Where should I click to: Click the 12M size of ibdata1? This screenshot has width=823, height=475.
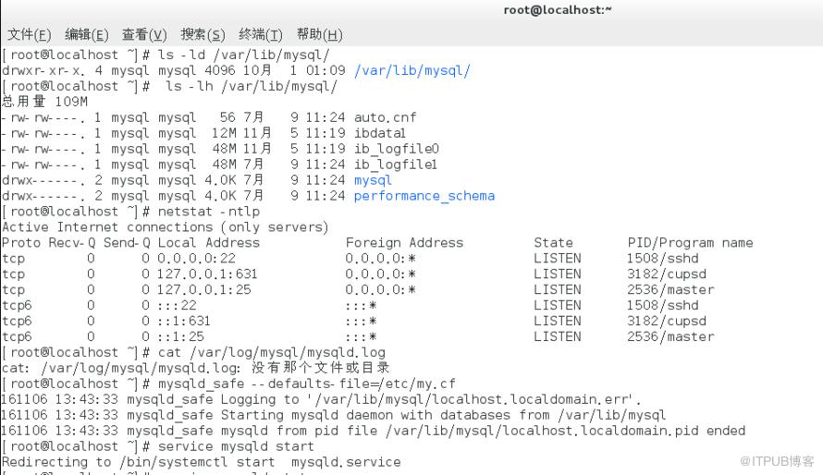pos(223,133)
